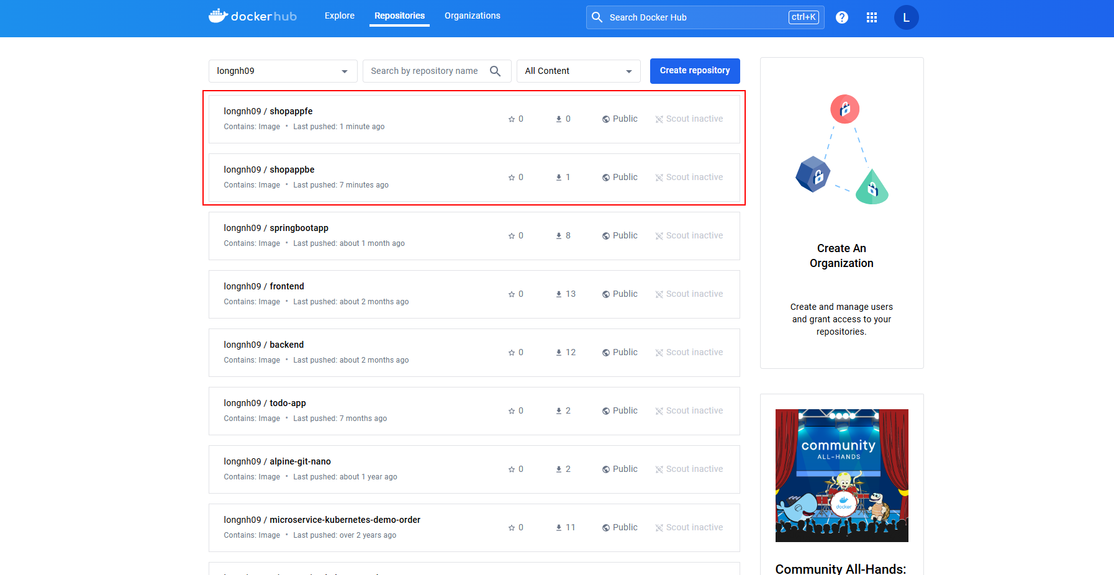Click the download icon on shopappfe row
Image resolution: width=1114 pixels, height=575 pixels.
coord(559,119)
